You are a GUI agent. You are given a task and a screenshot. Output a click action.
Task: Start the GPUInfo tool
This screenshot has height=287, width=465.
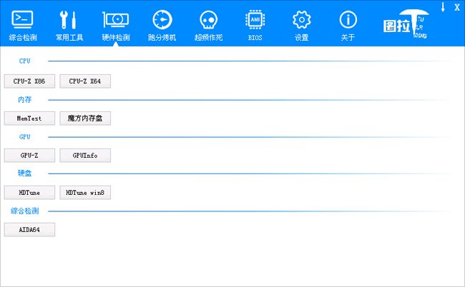point(85,156)
